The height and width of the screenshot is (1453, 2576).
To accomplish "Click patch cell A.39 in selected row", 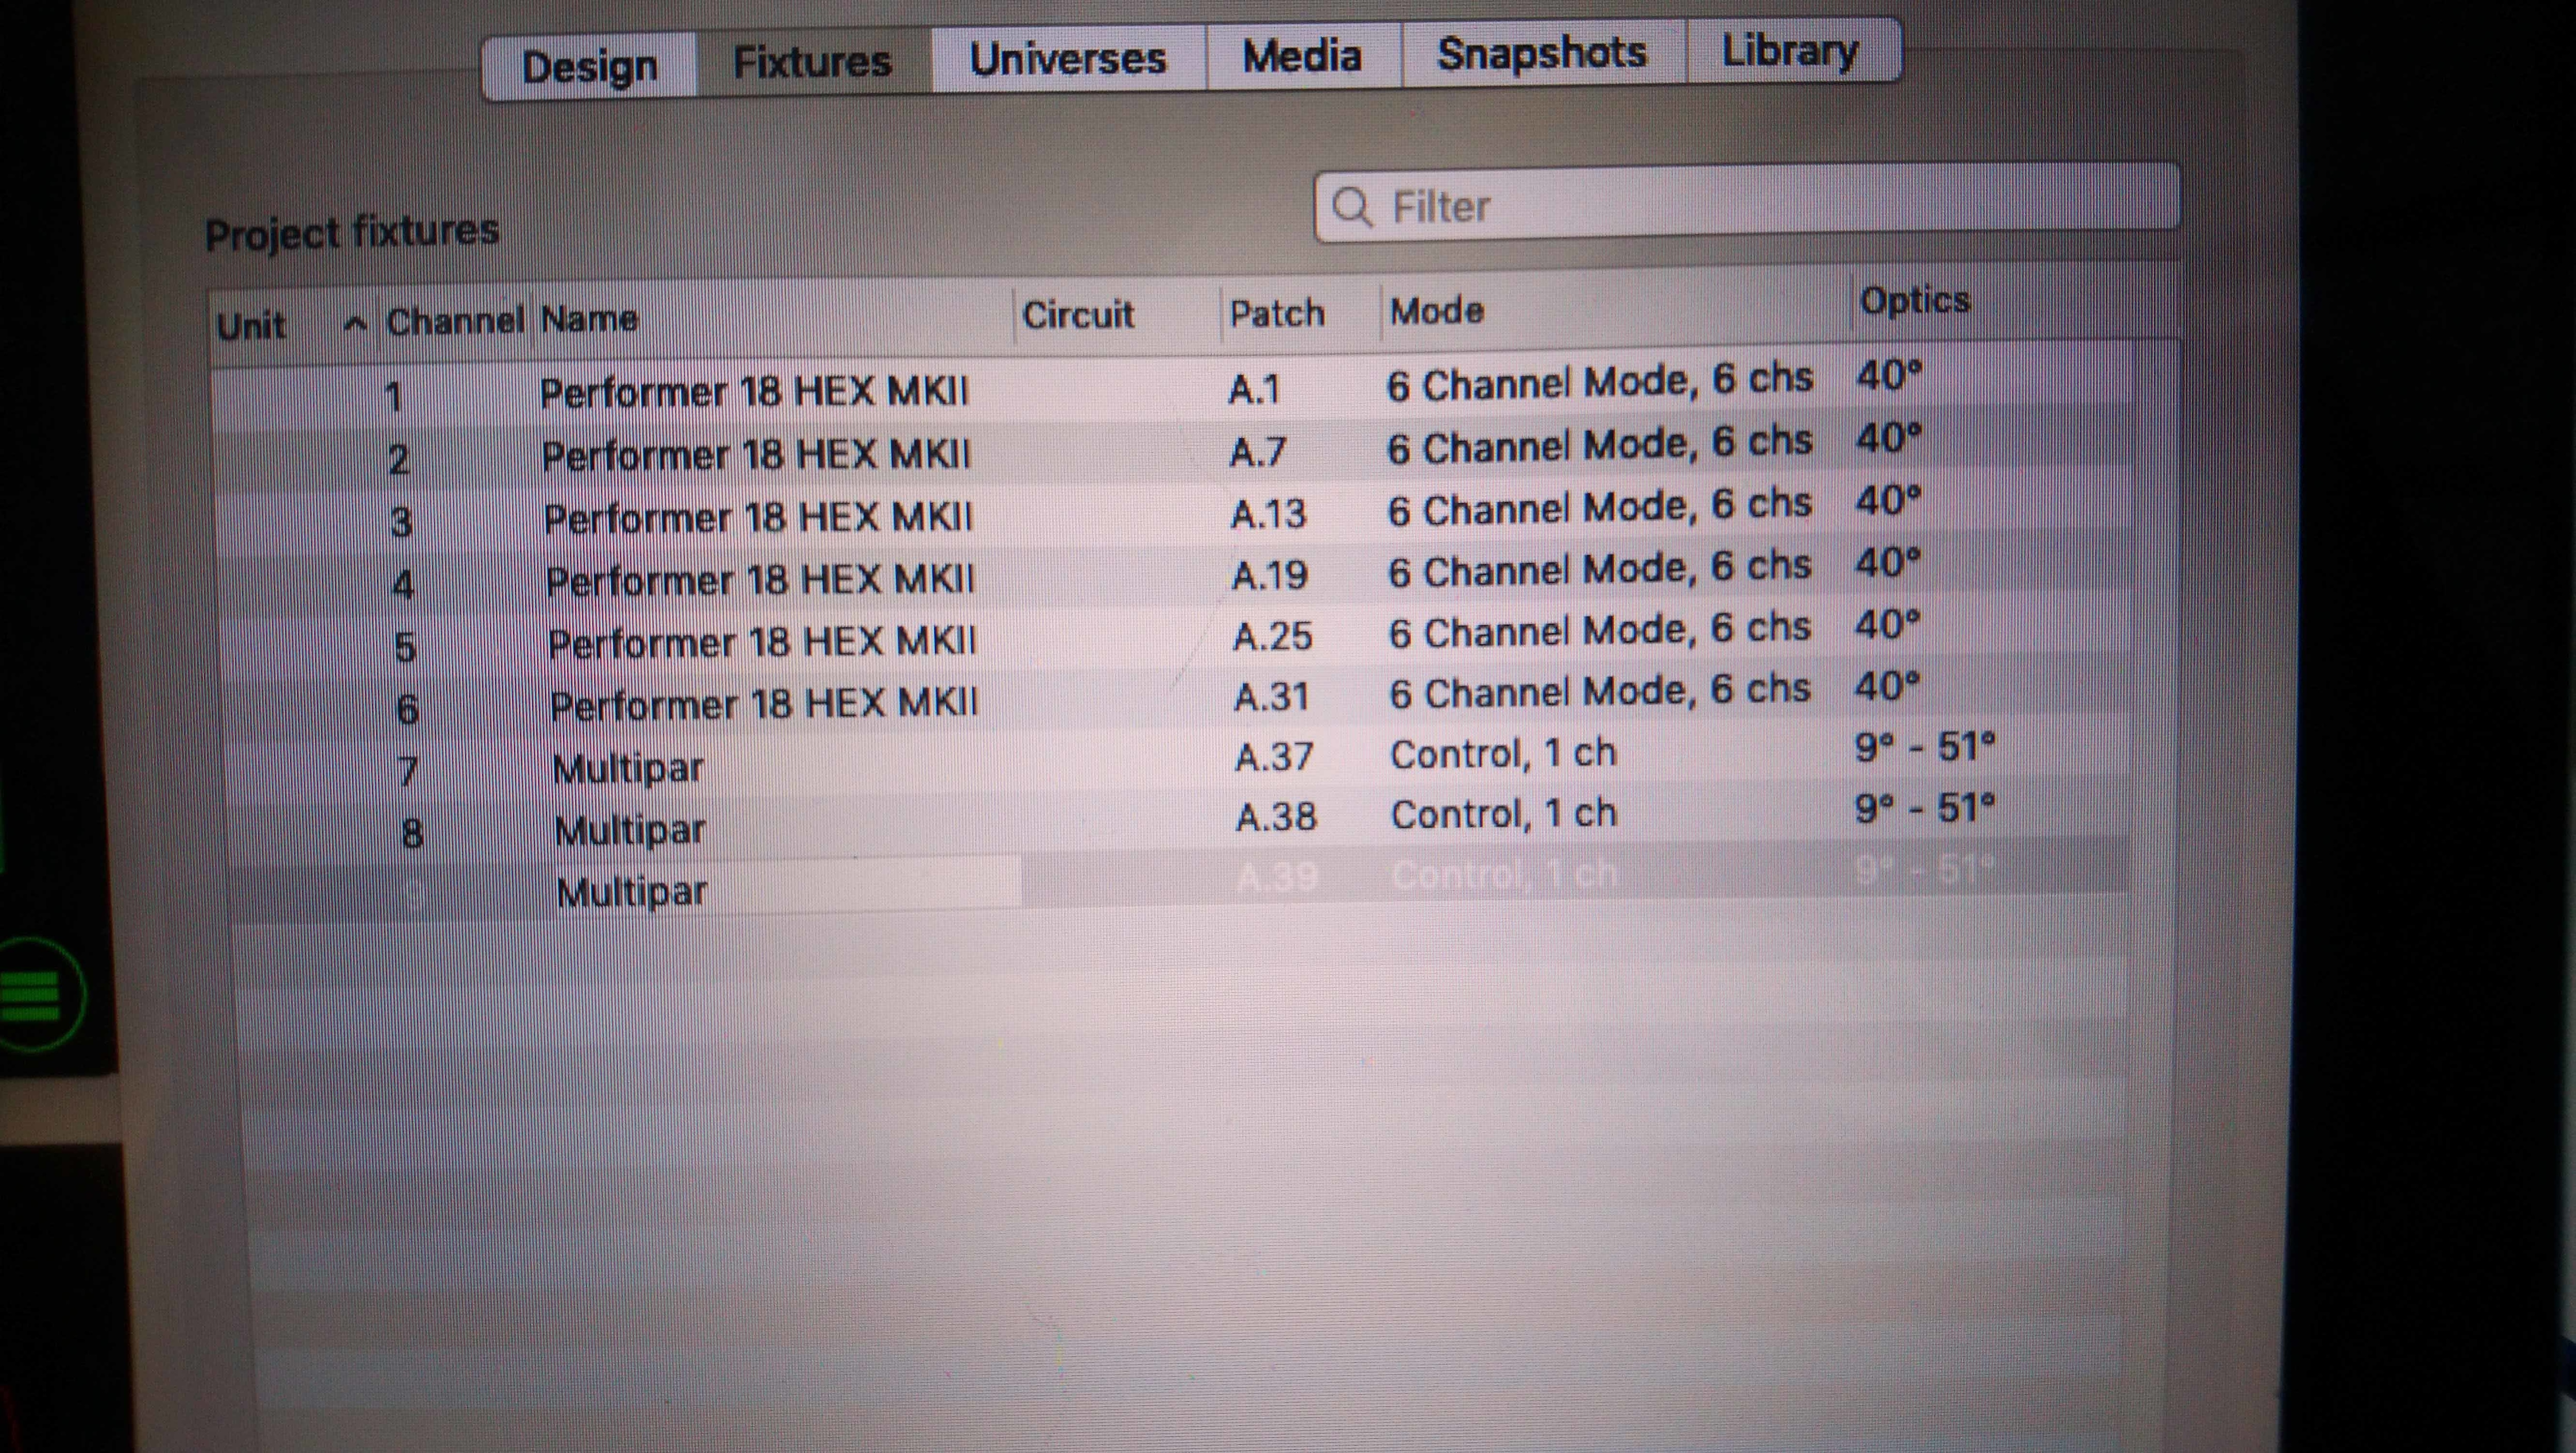I will (1277, 876).
